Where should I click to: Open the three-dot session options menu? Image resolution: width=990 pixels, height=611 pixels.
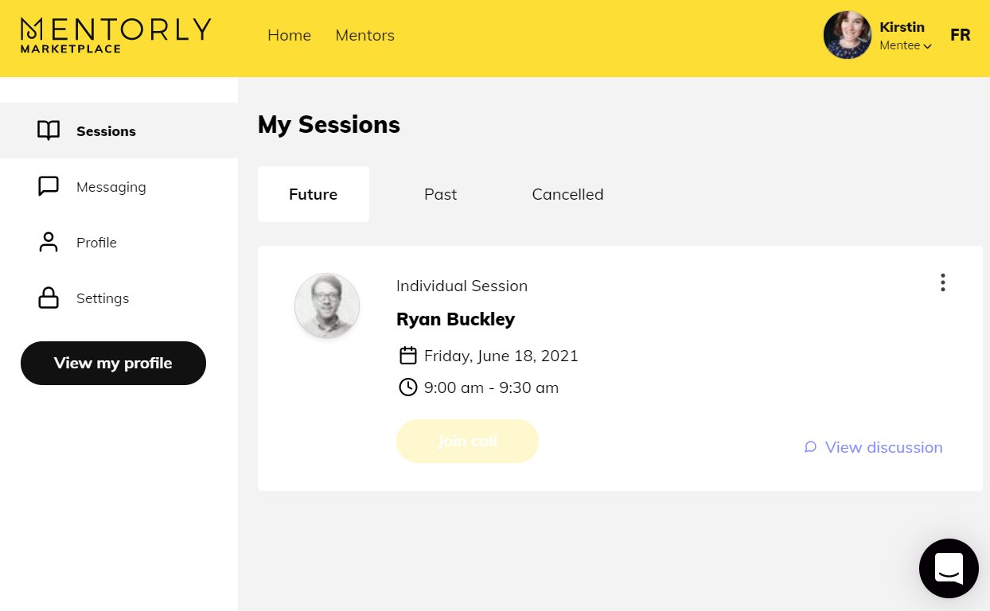942,282
